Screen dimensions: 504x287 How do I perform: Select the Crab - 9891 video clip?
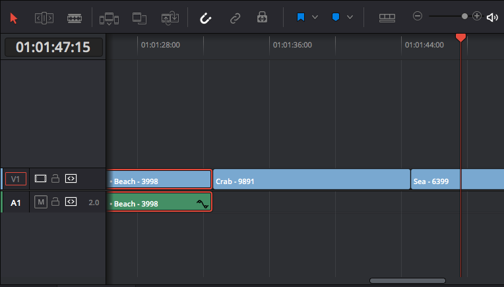pos(311,181)
